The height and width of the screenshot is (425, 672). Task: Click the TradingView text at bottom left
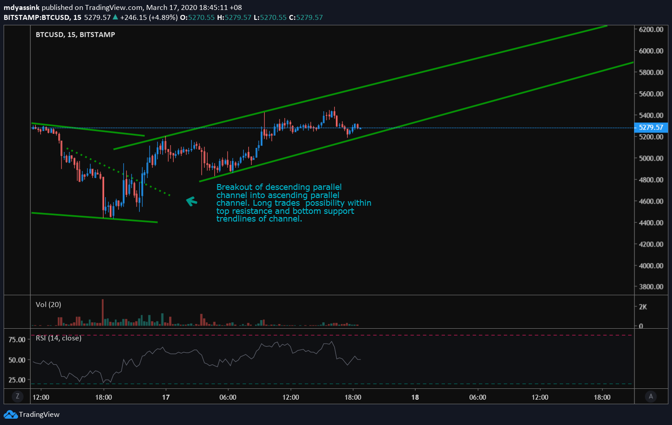(x=39, y=414)
